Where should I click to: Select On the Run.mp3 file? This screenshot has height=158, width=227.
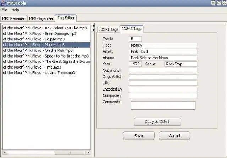tap(46, 50)
